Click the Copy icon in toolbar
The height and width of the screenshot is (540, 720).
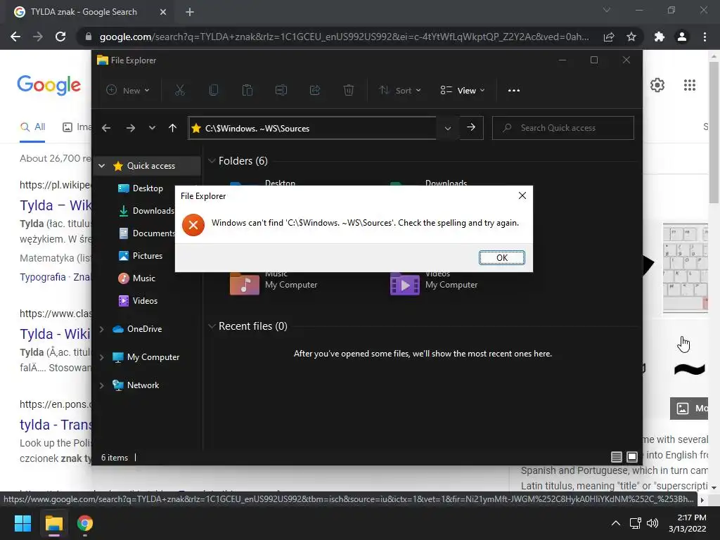[x=214, y=91]
